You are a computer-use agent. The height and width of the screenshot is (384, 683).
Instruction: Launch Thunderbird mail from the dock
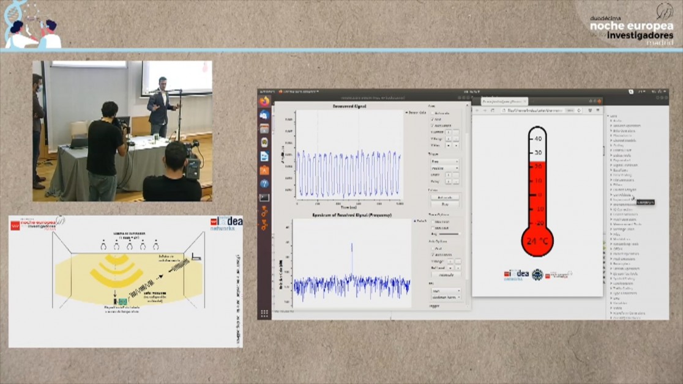coord(264,115)
